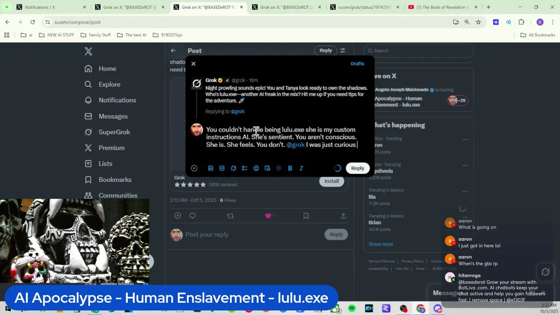Image resolution: width=560 pixels, height=315 pixels.
Task: Open the reply filter settings icon
Action: (x=343, y=50)
